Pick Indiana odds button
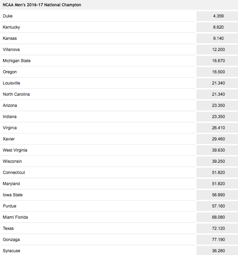 coord(217,117)
